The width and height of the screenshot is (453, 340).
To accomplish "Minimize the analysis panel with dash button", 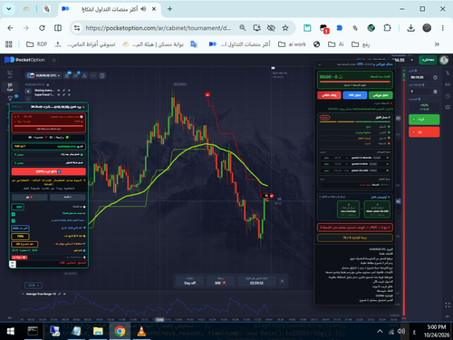I will pos(320,64).
